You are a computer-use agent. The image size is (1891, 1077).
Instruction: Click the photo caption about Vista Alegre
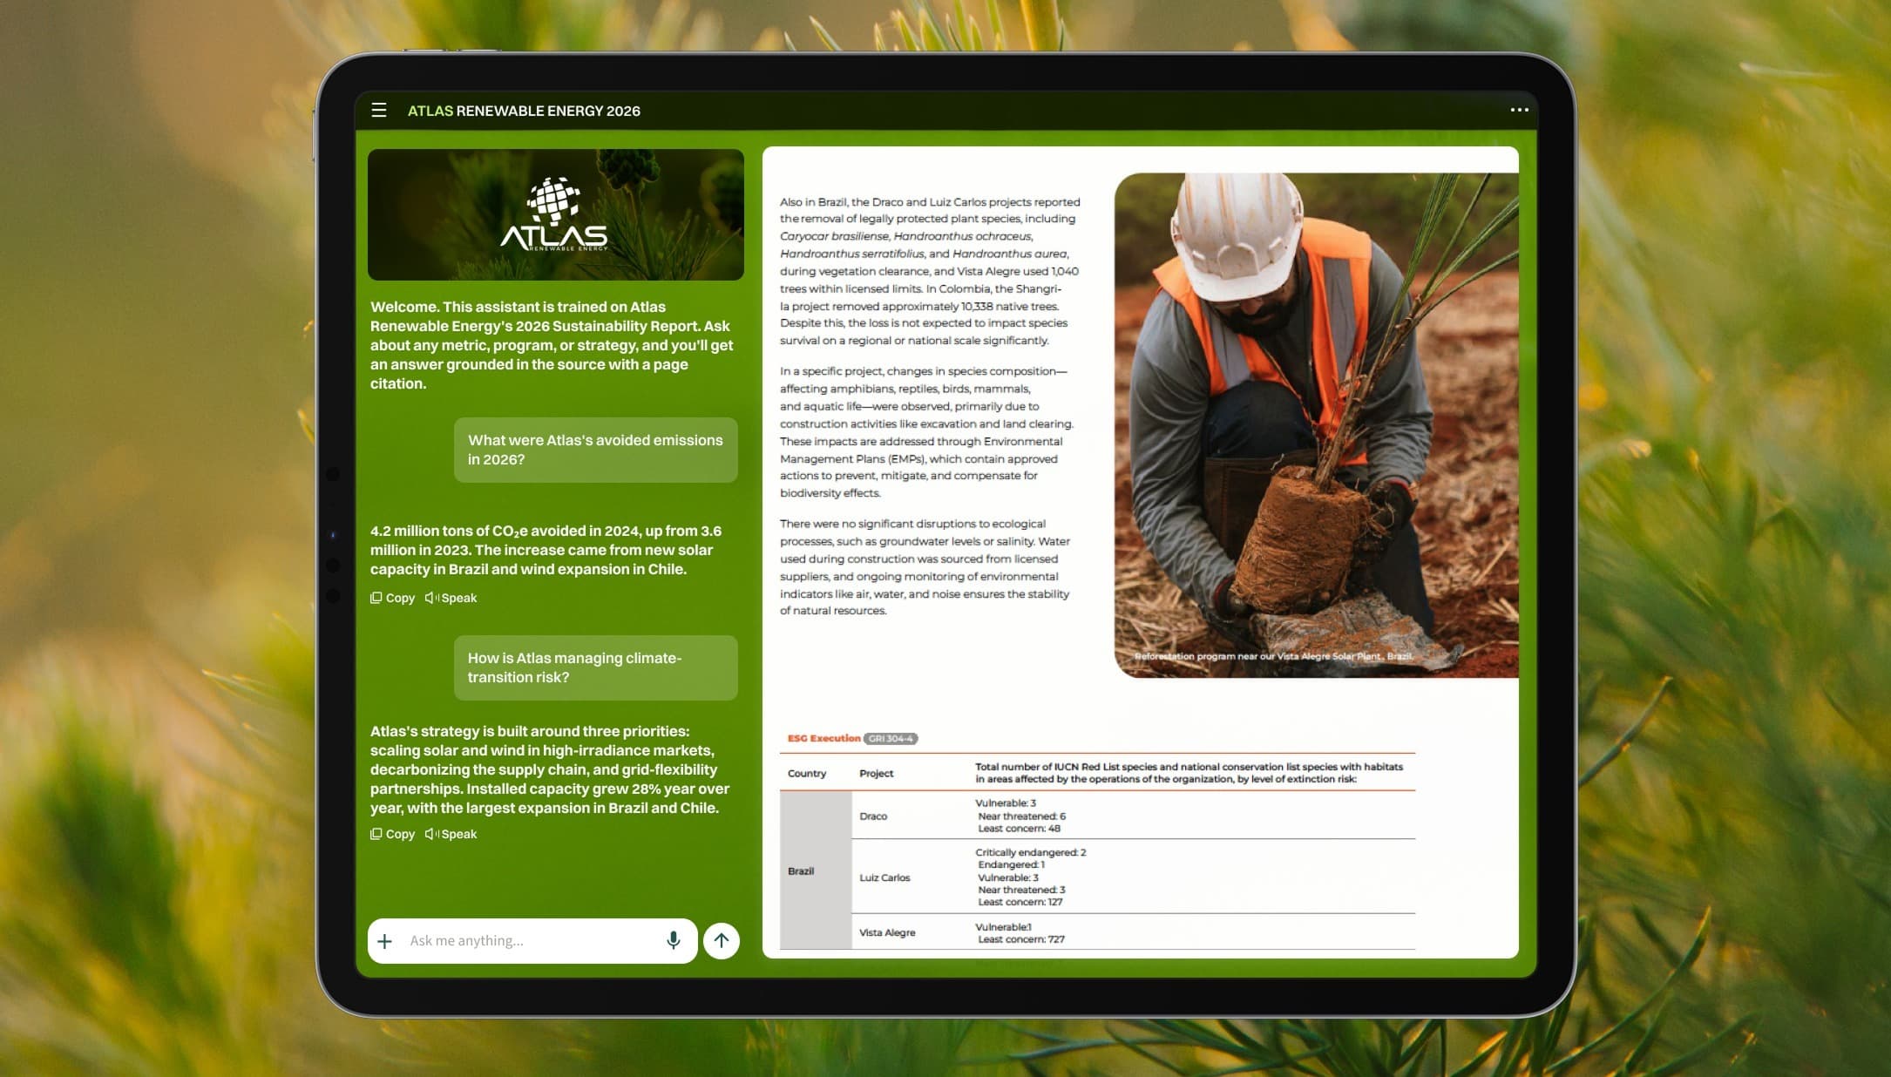point(1274,656)
